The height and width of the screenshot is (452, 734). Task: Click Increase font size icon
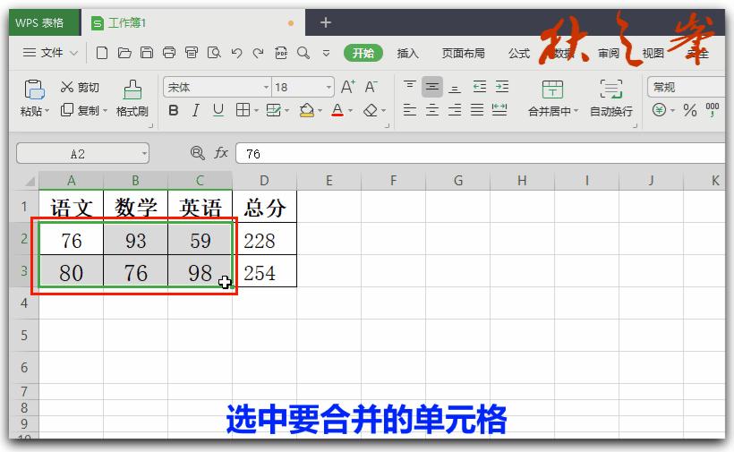point(348,87)
